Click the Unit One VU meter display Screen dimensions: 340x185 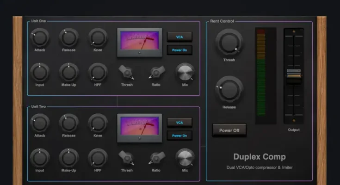click(140, 42)
